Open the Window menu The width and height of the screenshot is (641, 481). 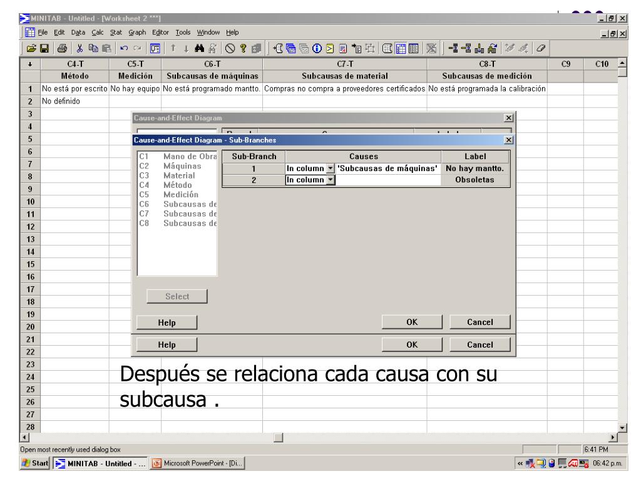[x=208, y=33]
